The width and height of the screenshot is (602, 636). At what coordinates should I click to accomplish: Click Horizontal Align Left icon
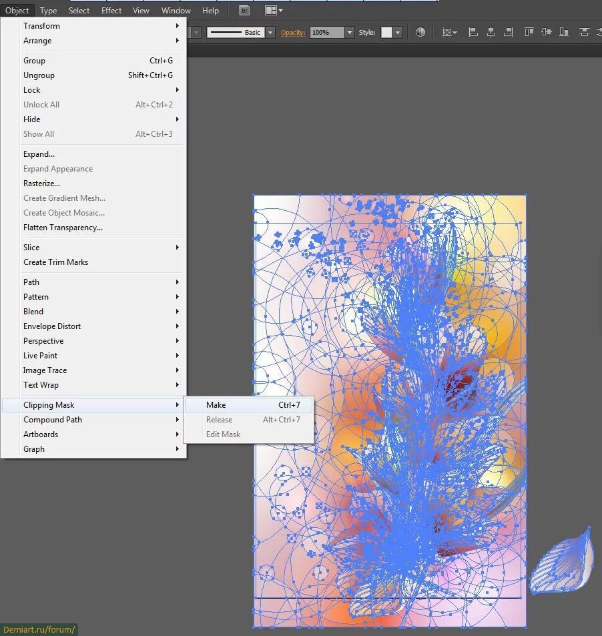[x=473, y=32]
